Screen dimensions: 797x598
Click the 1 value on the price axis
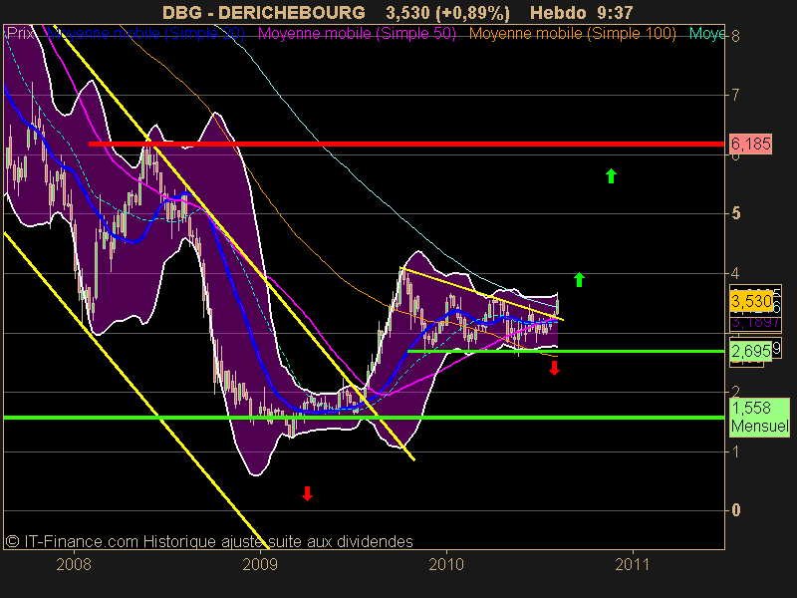click(x=735, y=451)
